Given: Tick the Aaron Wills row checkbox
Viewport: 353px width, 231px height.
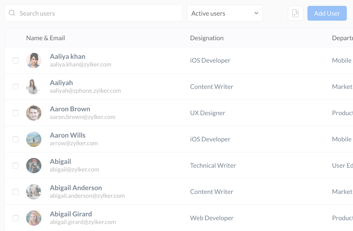Looking at the screenshot, I should point(16,139).
